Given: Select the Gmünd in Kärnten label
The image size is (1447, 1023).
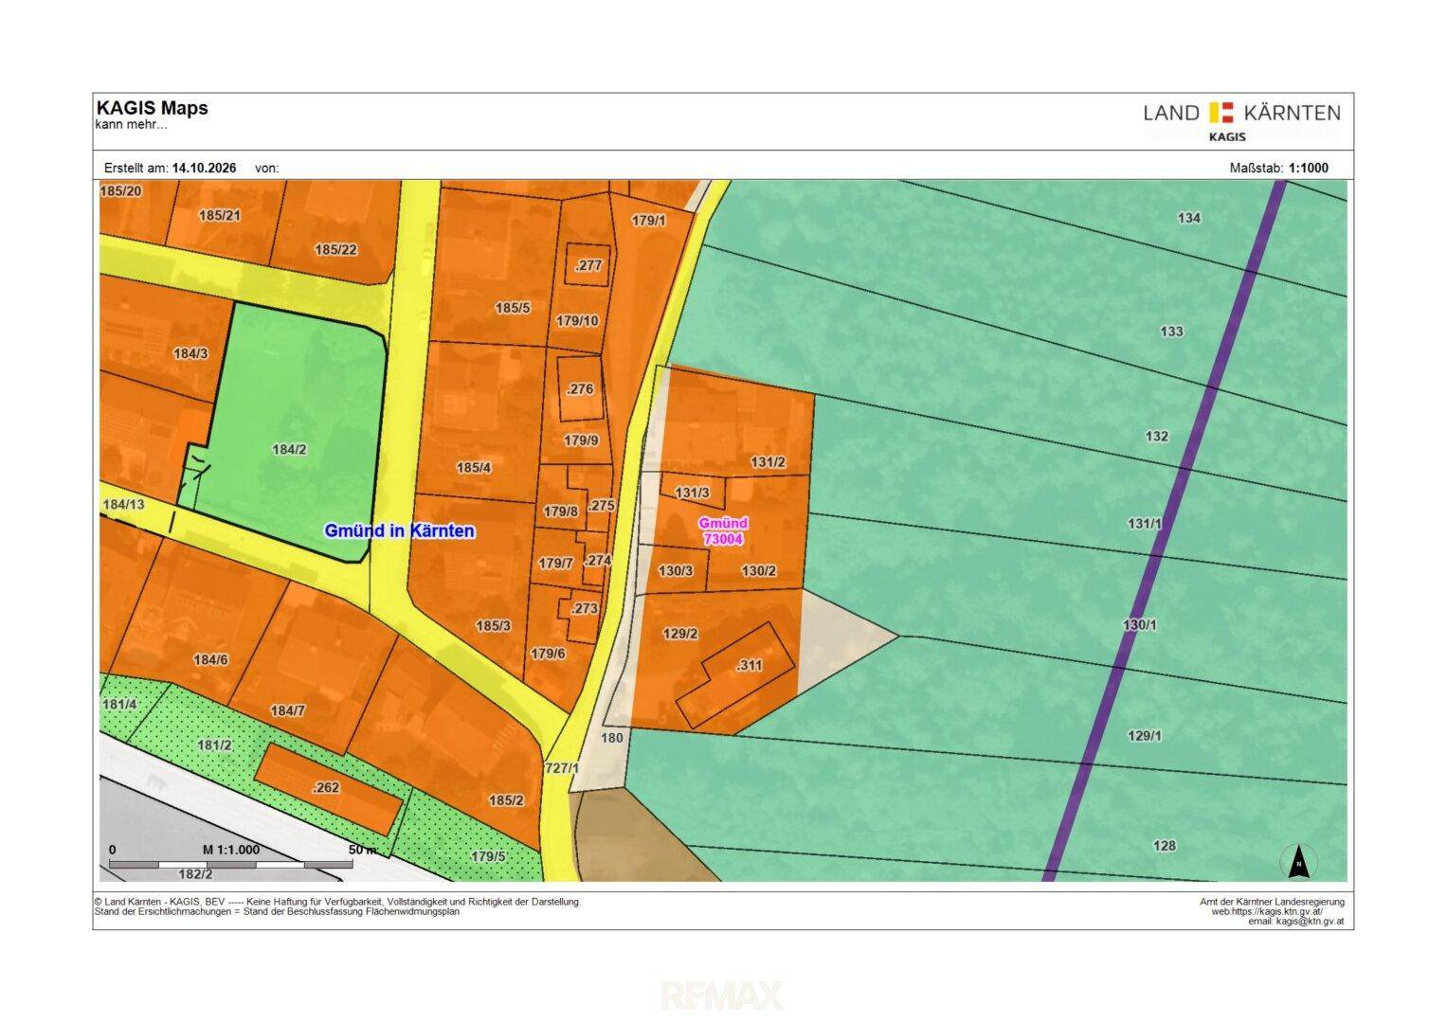Looking at the screenshot, I should pyautogui.click(x=399, y=530).
